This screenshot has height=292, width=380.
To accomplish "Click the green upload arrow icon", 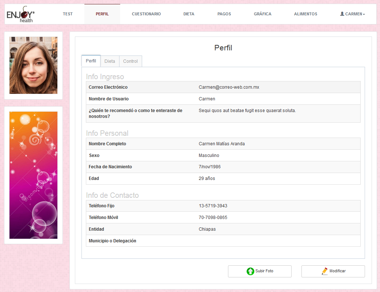I will point(250,271).
